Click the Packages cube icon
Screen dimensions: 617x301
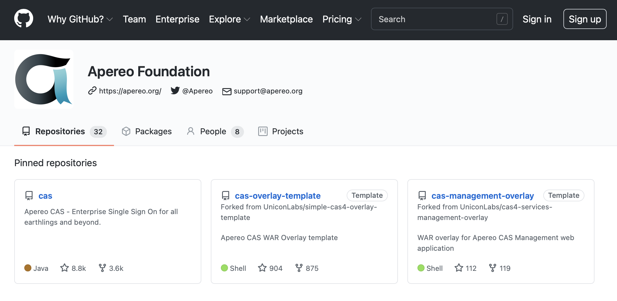126,131
